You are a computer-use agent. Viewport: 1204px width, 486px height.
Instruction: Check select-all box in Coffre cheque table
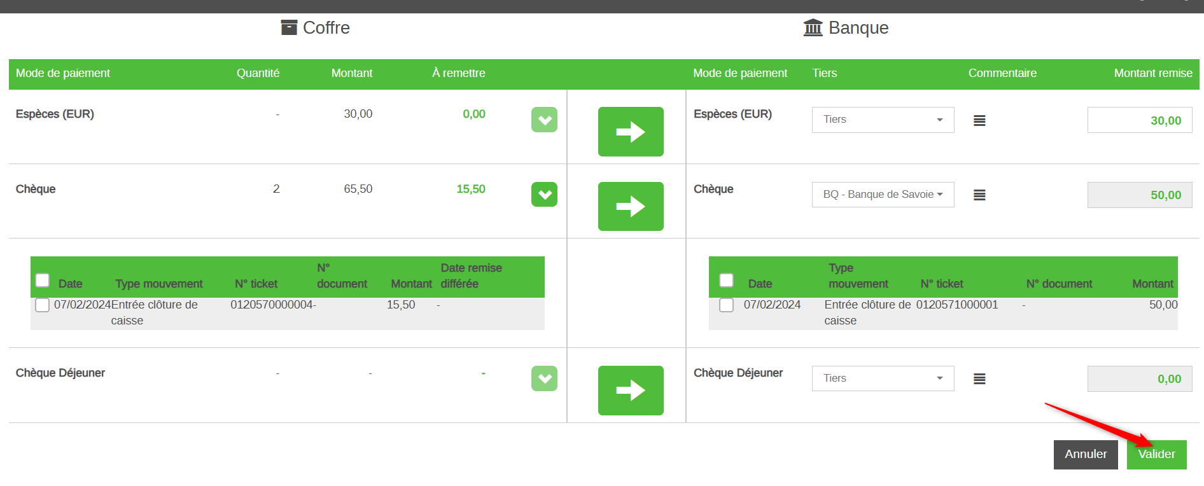tap(43, 280)
